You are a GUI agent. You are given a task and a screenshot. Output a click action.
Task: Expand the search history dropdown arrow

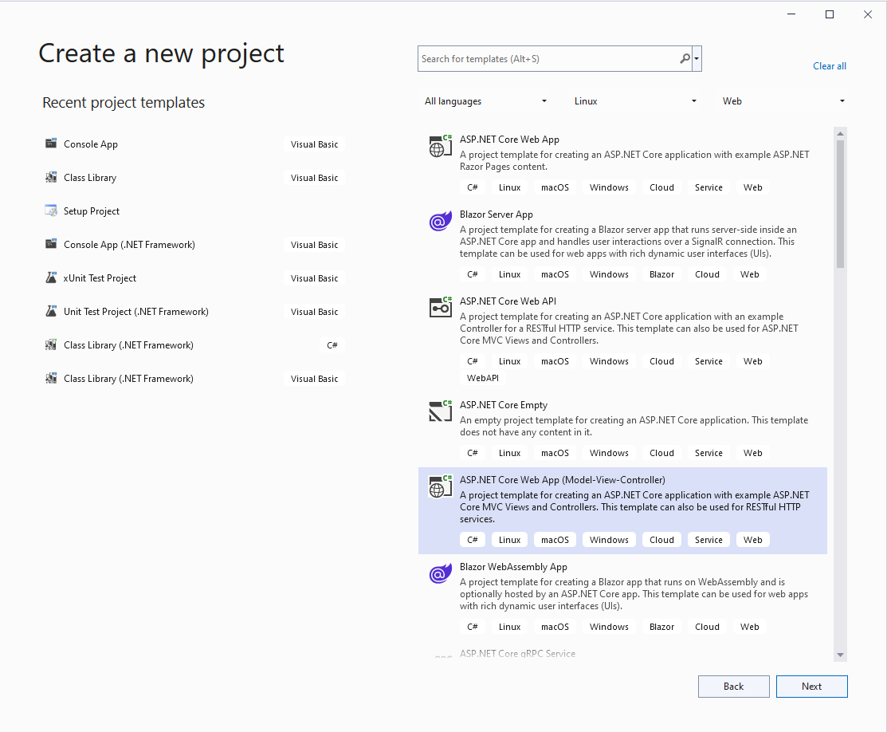point(697,58)
